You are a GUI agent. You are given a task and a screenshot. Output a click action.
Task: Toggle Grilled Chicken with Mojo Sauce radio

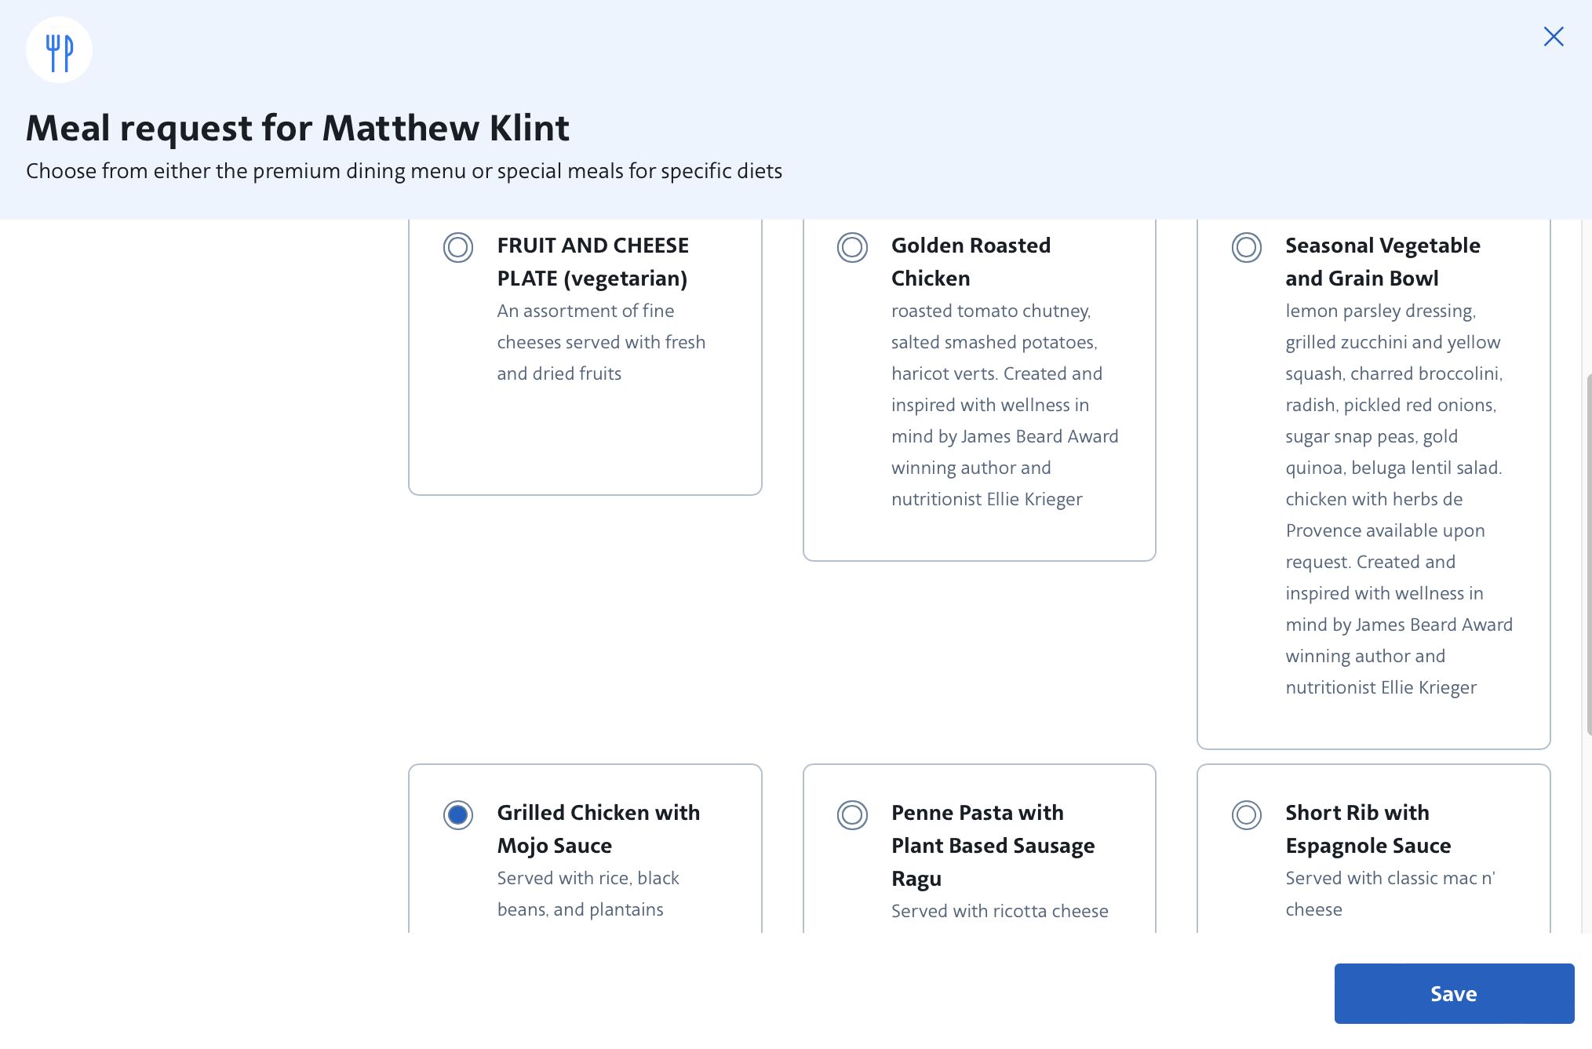[457, 814]
